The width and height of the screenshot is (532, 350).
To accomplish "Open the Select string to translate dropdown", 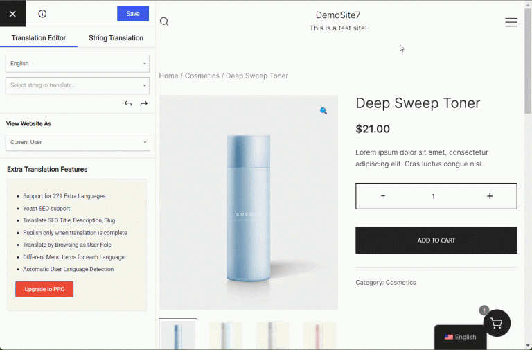I will coord(78,85).
